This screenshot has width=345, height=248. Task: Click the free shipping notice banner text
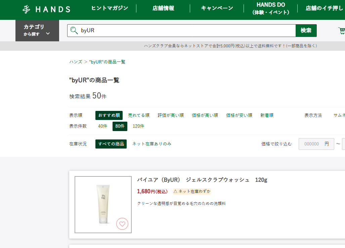coord(230,46)
